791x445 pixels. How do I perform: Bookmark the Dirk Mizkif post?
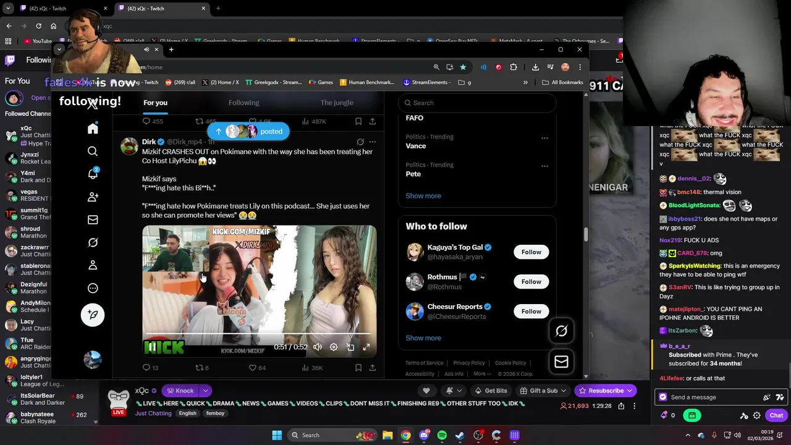358,368
